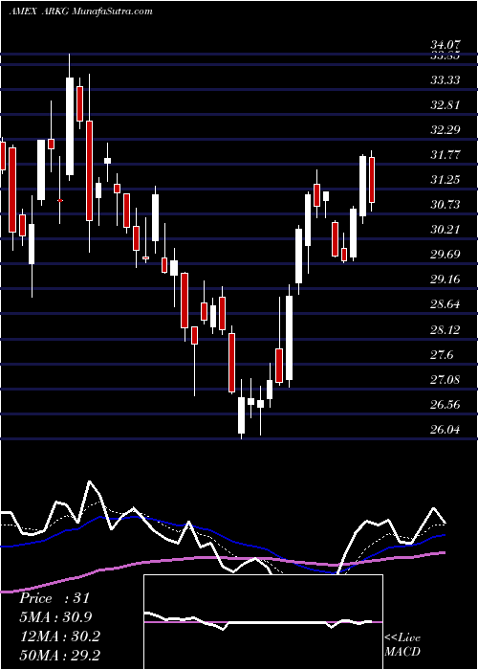The width and height of the screenshot is (478, 670).
Task: Click the Price : 31 readout
Action: pyautogui.click(x=54, y=598)
